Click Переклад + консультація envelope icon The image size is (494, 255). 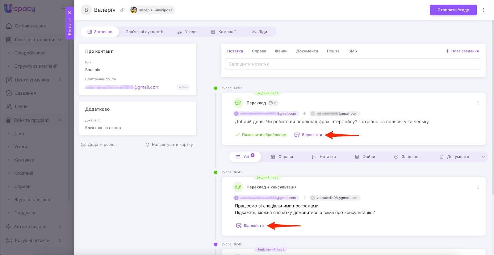coord(238,187)
